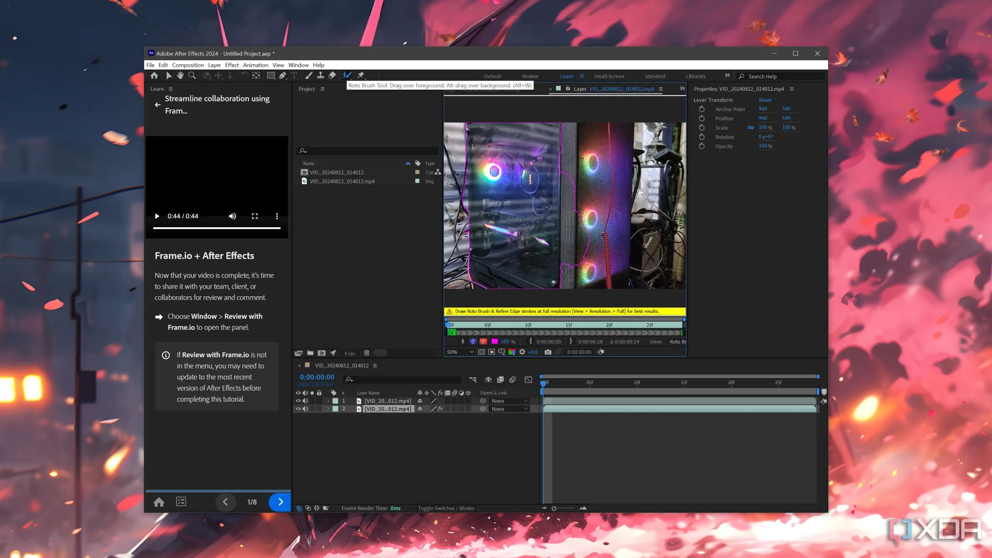Select the Clone Stamp tool

(320, 76)
